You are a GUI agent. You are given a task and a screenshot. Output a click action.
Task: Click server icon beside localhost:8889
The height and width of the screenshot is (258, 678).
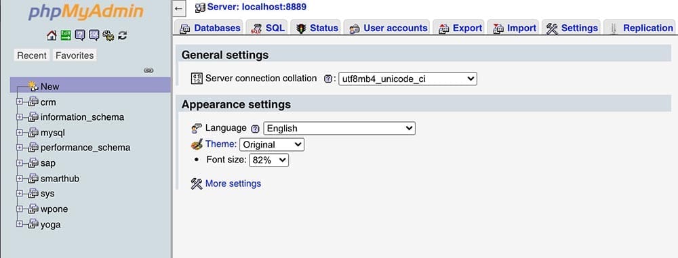[200, 7]
